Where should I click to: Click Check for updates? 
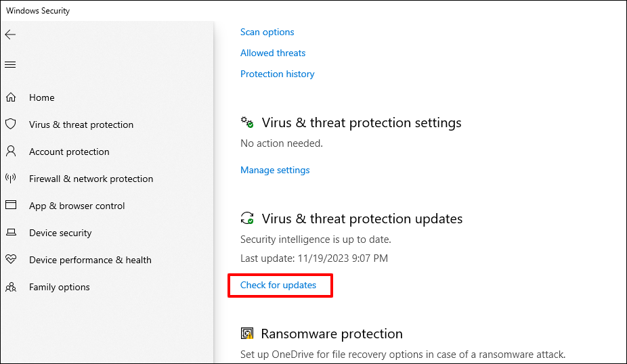[278, 285]
